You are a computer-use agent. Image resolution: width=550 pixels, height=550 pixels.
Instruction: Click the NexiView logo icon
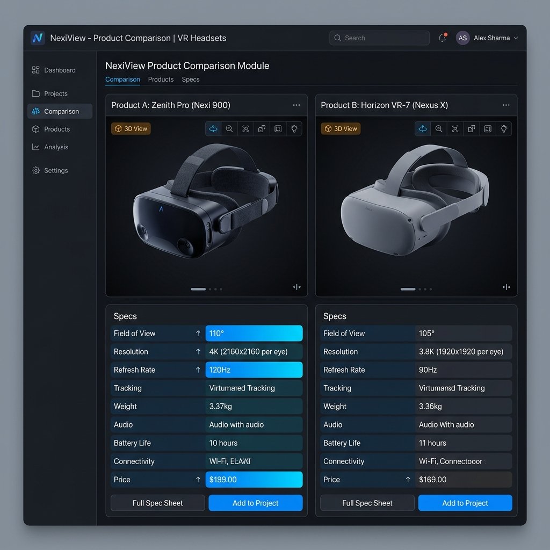[38, 38]
